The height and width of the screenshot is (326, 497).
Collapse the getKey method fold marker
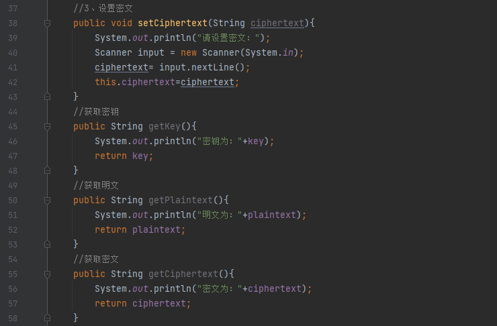point(47,127)
